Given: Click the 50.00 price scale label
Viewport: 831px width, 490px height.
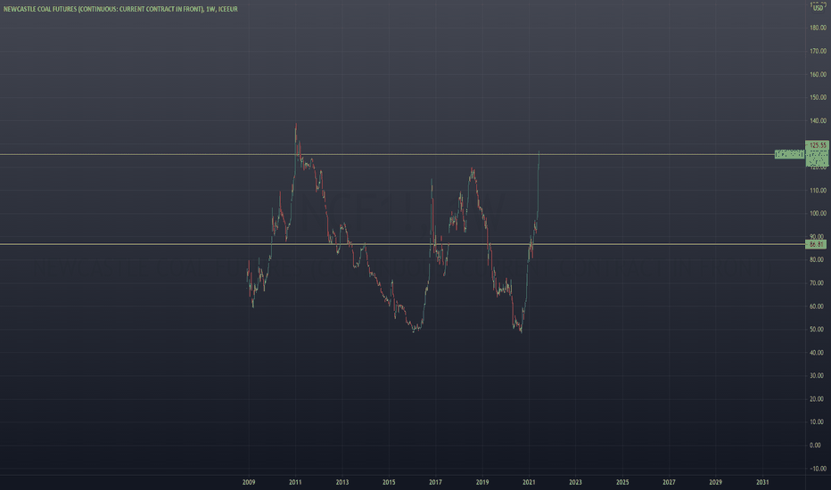Looking at the screenshot, I should [817, 329].
